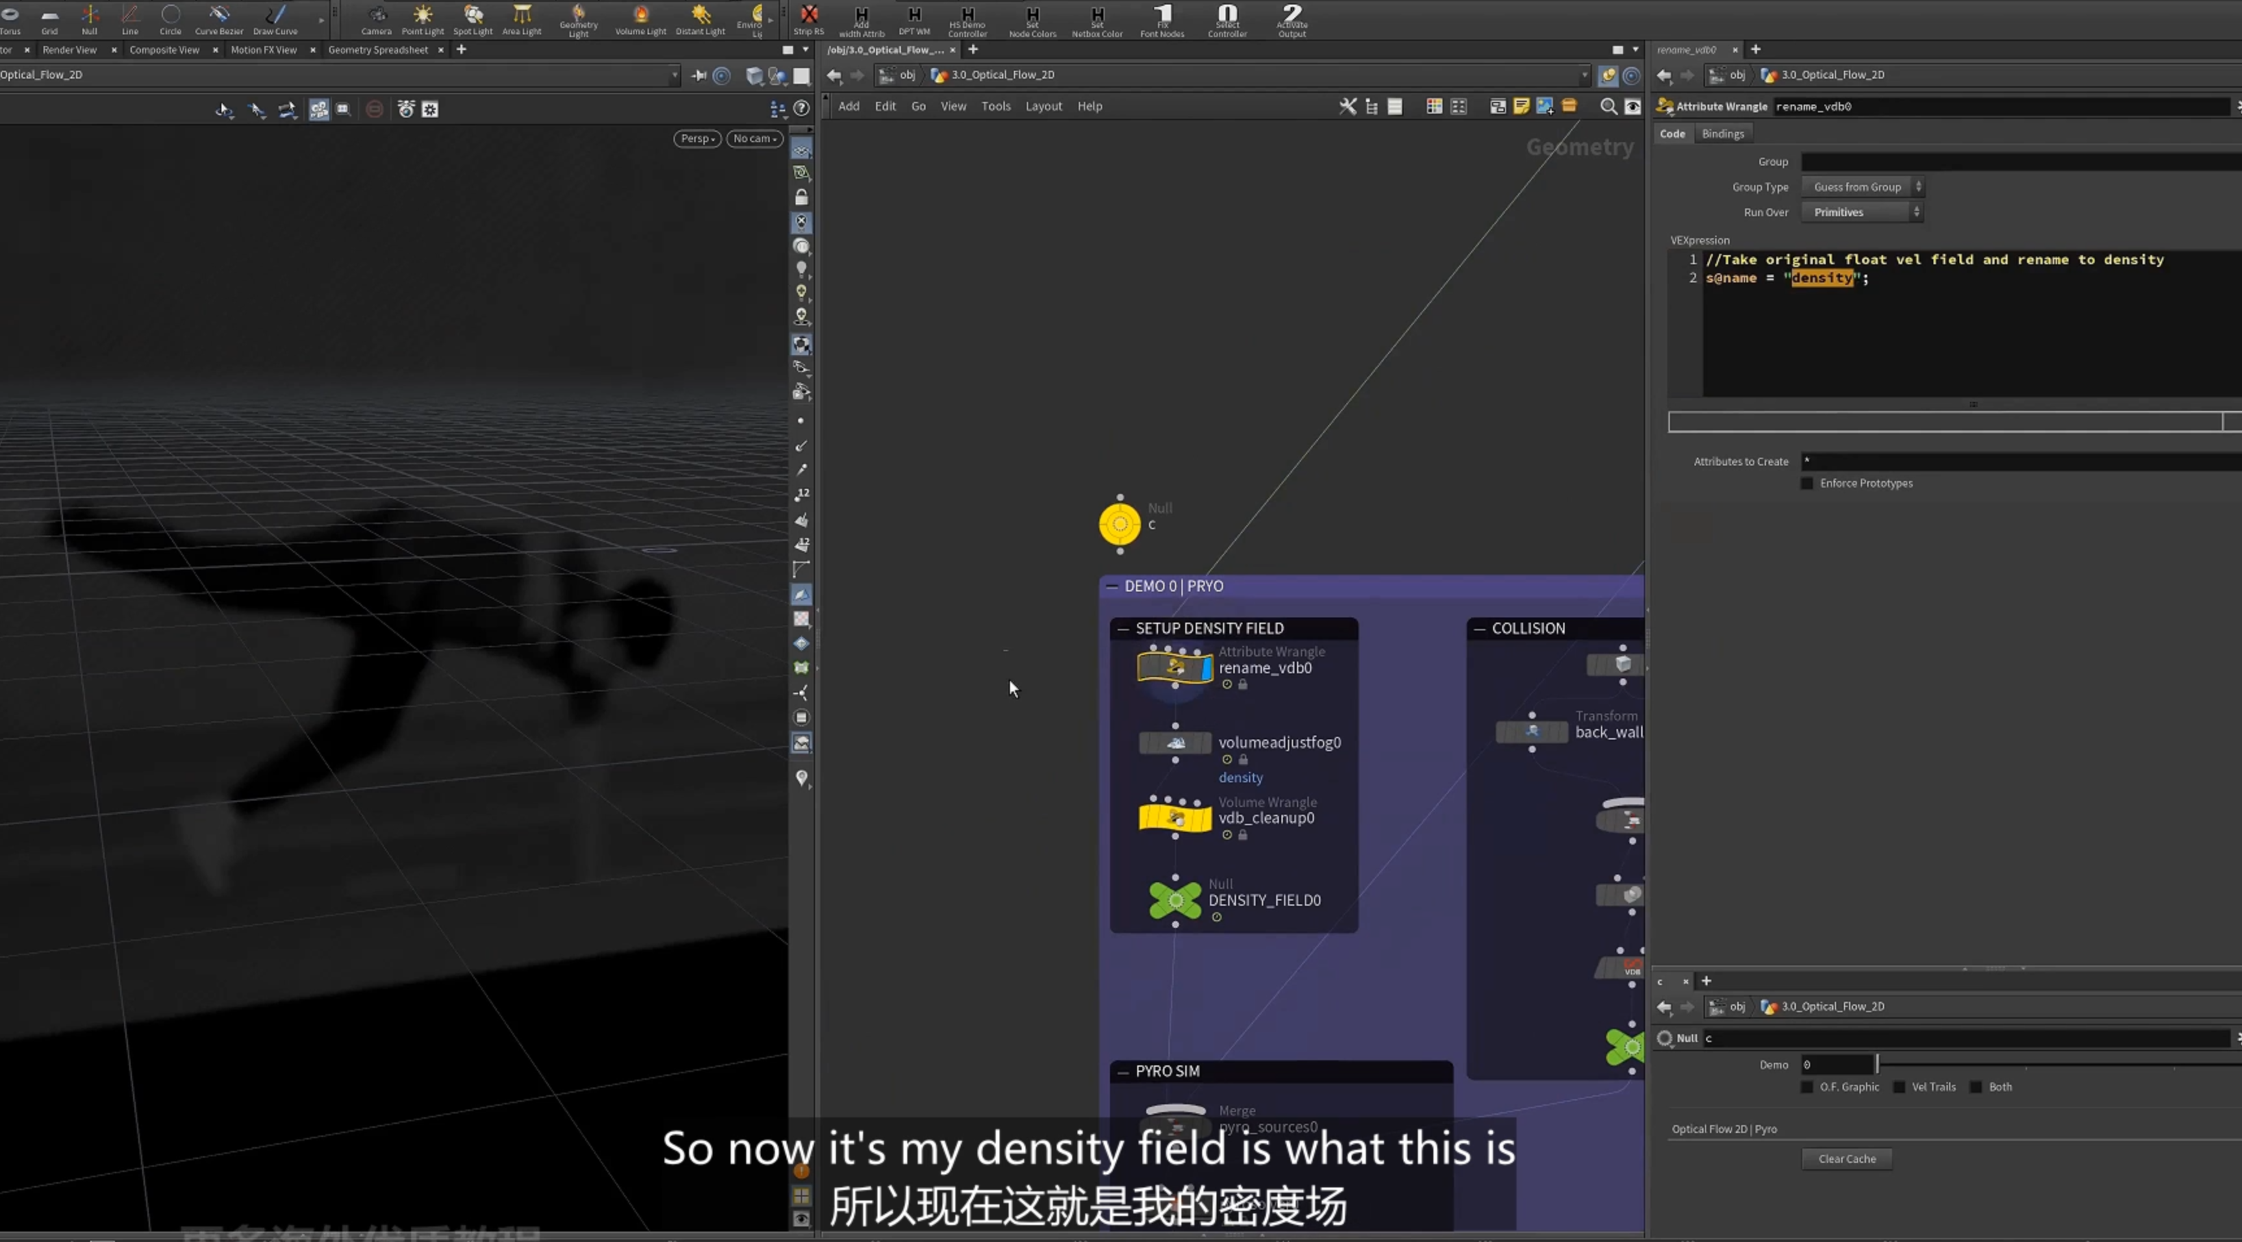2242x1242 pixels.
Task: Click the Clear Cache button
Action: tap(1847, 1158)
